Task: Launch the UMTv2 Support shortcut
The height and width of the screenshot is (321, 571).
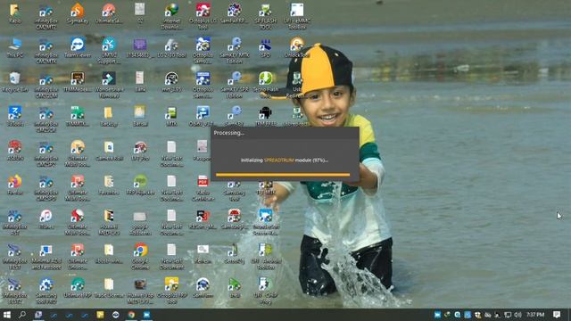Action: coord(109,51)
